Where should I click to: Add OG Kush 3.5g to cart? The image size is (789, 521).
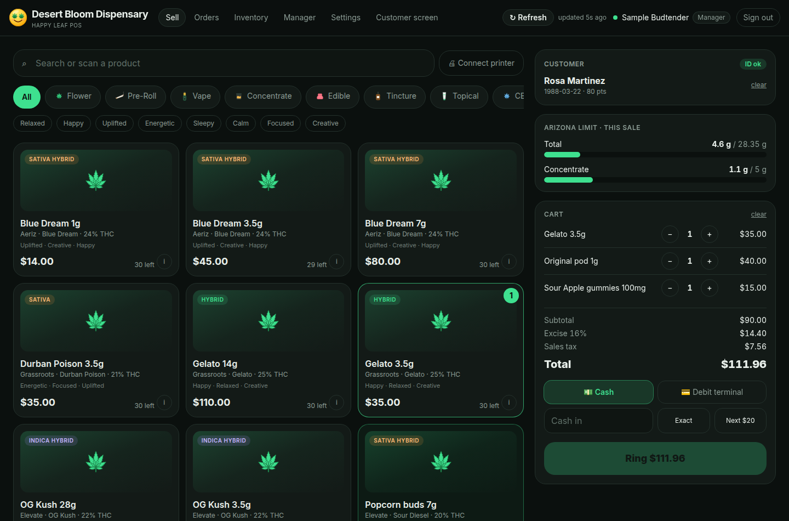[268, 473]
